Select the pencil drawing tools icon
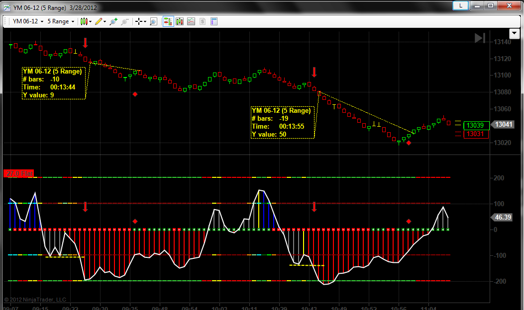The height and width of the screenshot is (310, 524). [x=98, y=21]
